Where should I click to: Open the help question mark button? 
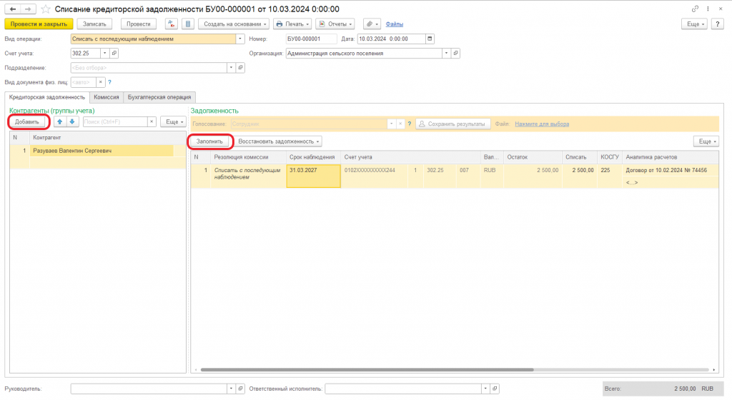click(718, 24)
